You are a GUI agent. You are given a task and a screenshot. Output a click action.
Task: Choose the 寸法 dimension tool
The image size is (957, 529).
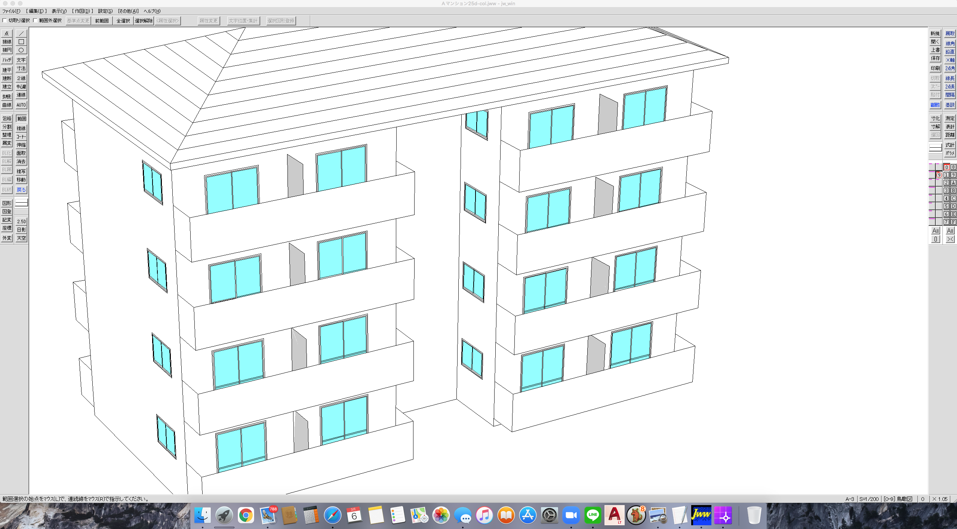click(21, 68)
